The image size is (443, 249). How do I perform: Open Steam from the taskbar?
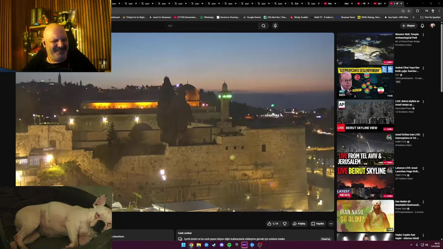click(x=214, y=245)
